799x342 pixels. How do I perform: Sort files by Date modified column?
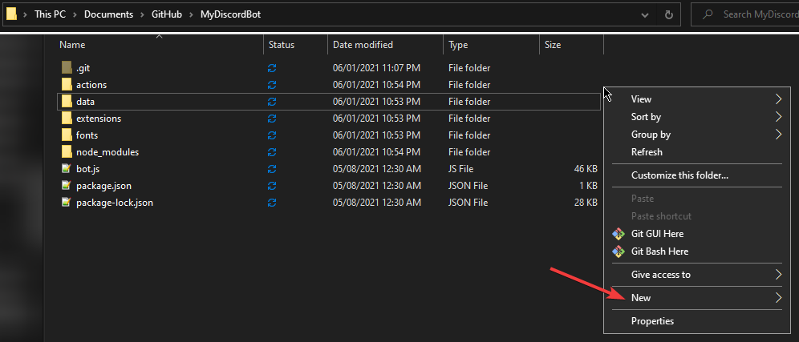click(x=363, y=45)
